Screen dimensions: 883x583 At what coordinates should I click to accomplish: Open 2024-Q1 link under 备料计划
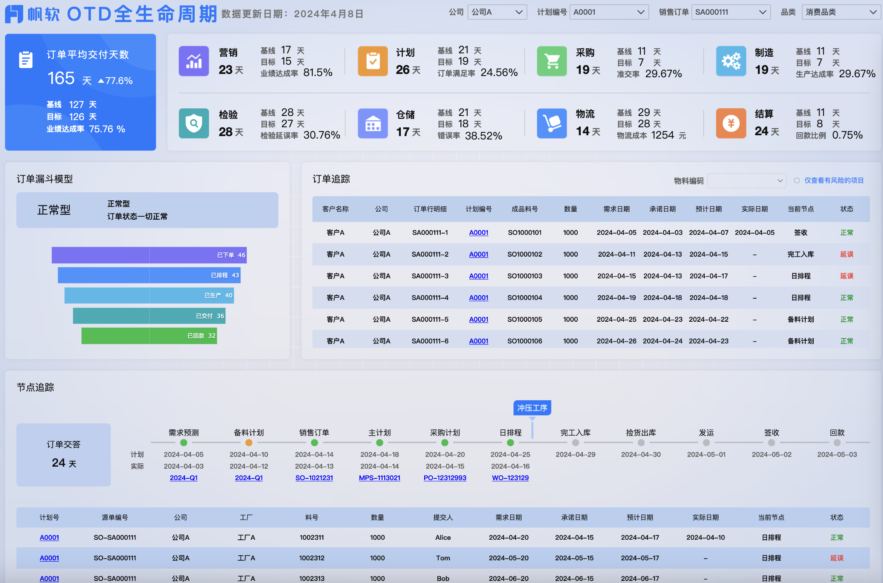[x=249, y=478]
